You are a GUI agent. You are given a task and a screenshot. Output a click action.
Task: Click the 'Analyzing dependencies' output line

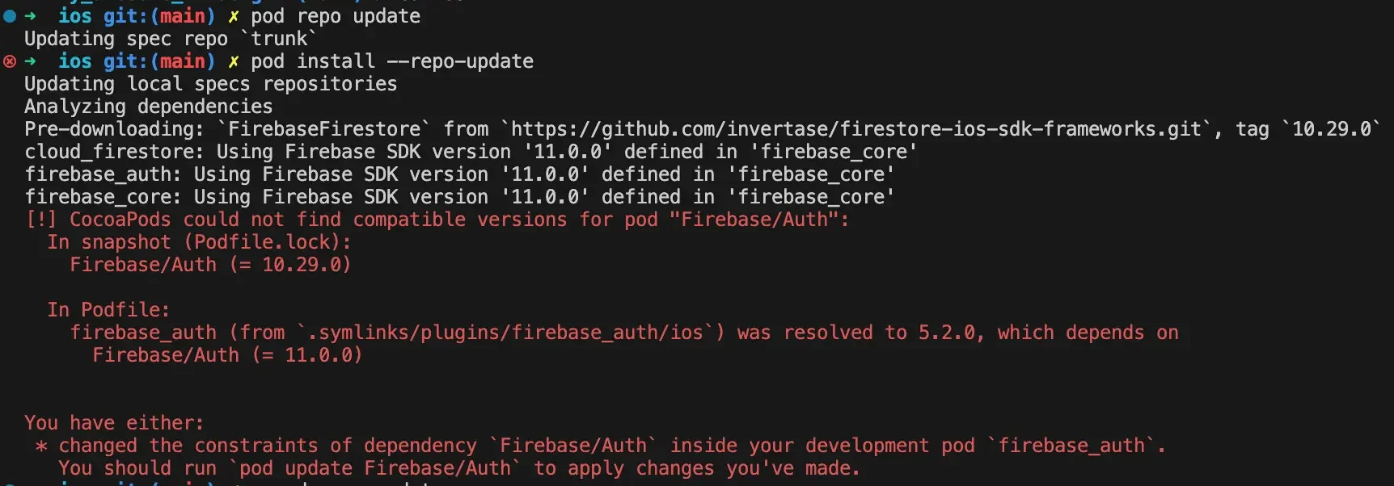click(149, 107)
